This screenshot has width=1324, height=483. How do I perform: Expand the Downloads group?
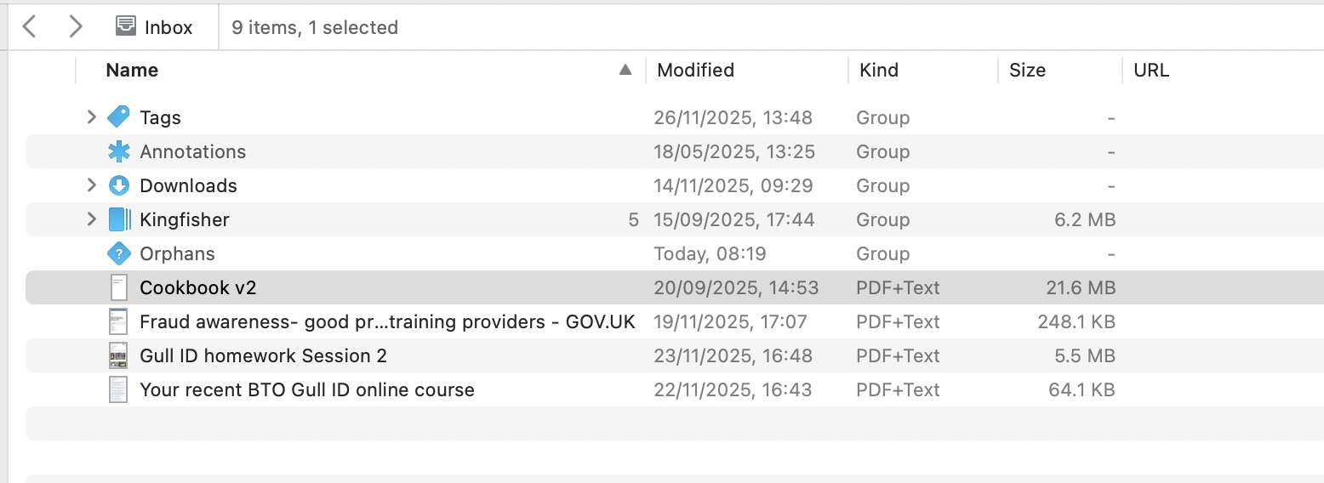[92, 185]
